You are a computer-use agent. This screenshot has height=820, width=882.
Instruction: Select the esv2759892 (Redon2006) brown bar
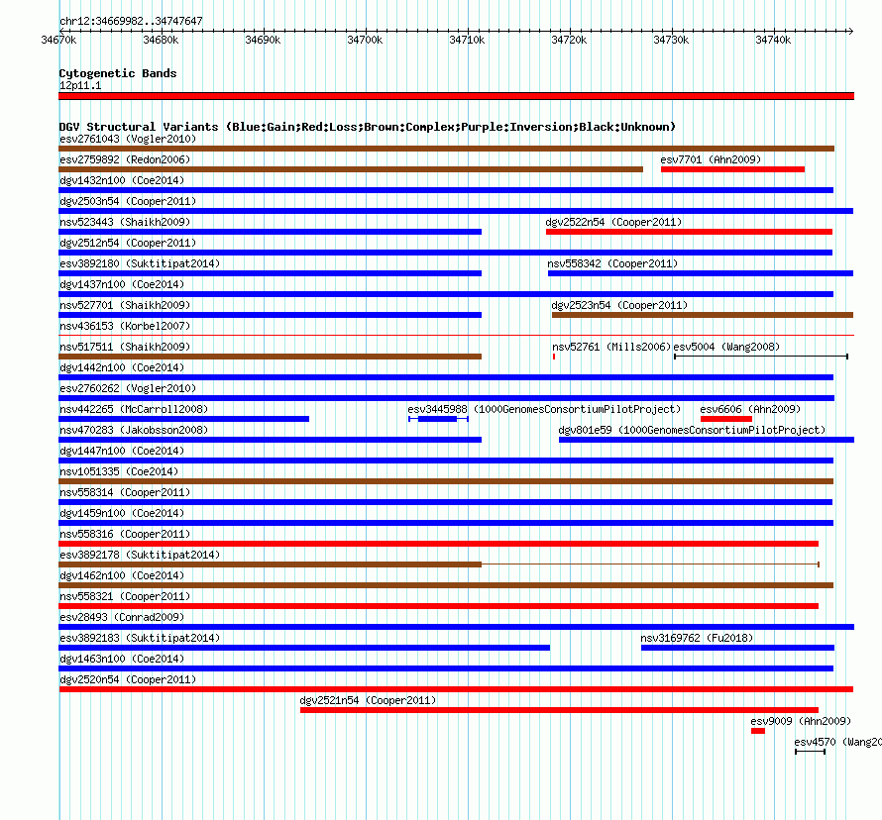click(351, 169)
